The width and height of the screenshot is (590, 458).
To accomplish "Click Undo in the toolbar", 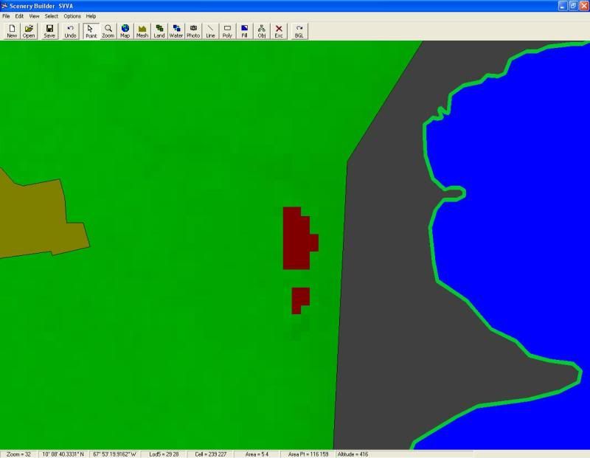I will 69,30.
